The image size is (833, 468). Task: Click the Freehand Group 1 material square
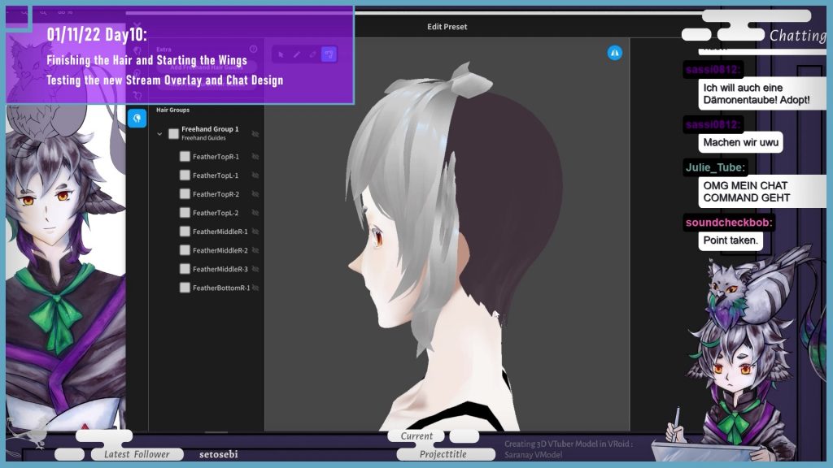[173, 133]
